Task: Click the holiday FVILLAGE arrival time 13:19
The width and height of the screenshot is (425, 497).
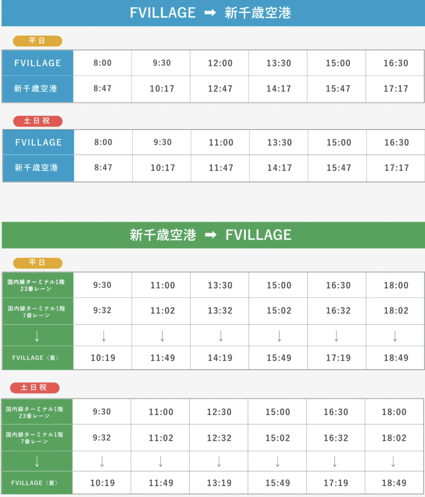Action: click(x=219, y=483)
